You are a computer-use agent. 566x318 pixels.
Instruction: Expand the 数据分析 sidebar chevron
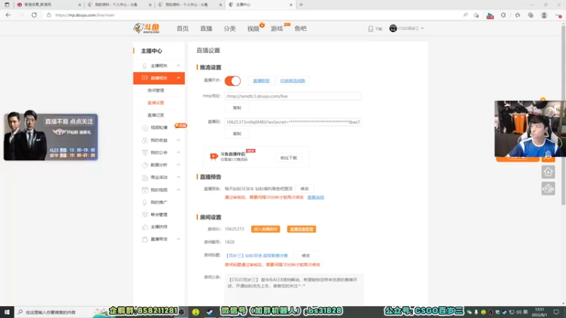[x=178, y=165]
